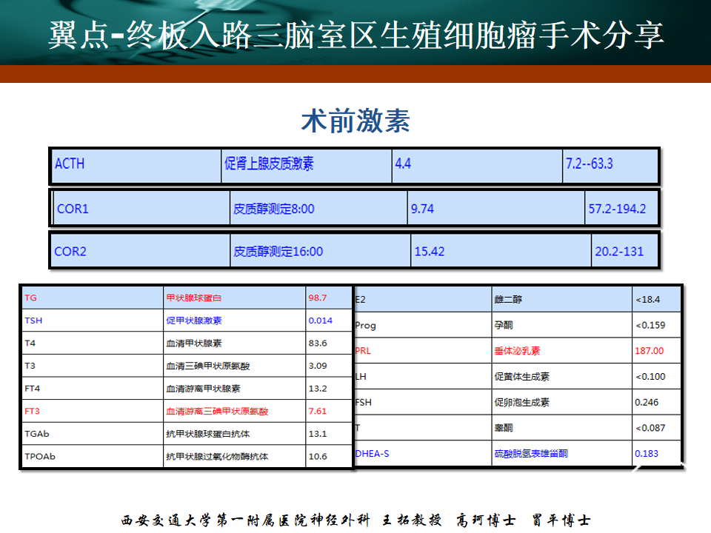This screenshot has width=711, height=533.
Task: Click the ACTH cell
Action: pyautogui.click(x=70, y=164)
